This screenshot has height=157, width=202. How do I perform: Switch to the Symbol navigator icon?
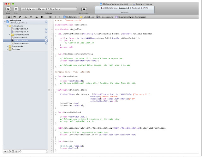[x=15, y=17]
